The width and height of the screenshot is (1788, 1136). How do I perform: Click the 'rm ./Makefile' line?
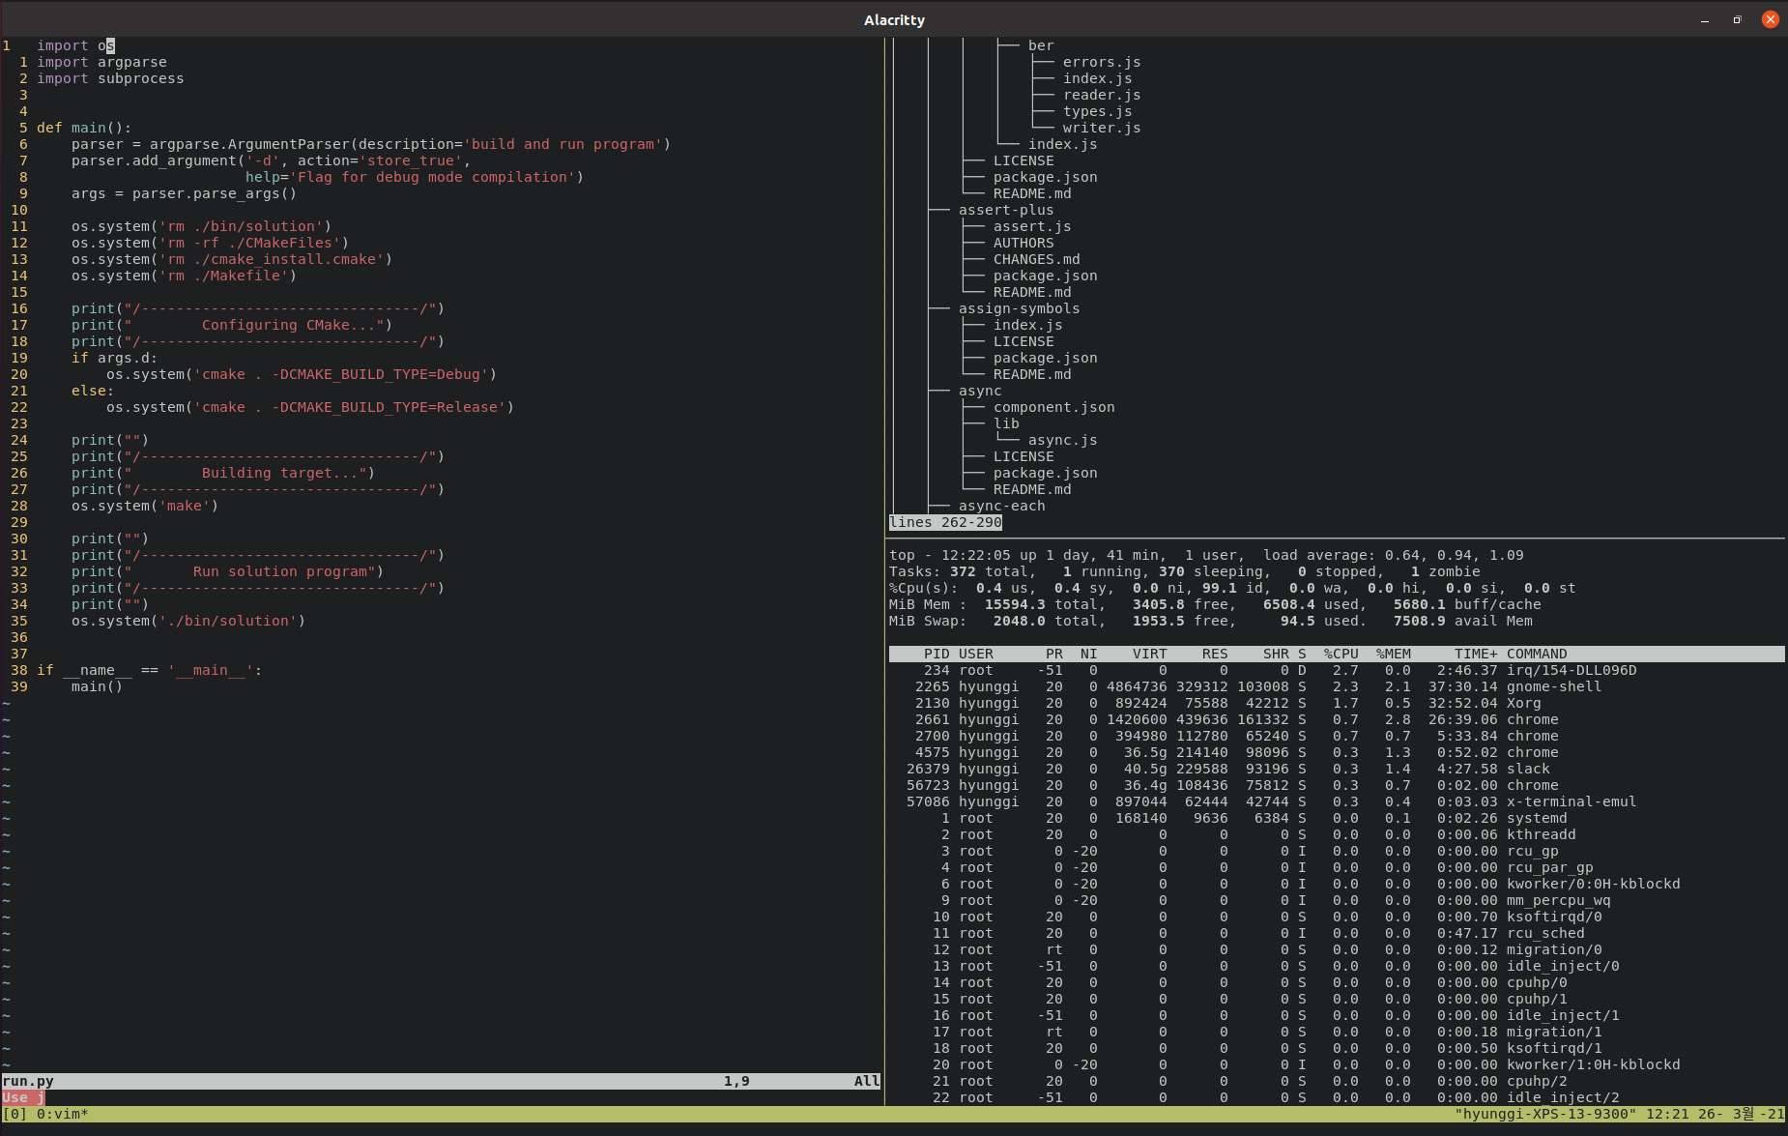[x=184, y=276]
